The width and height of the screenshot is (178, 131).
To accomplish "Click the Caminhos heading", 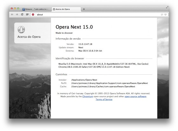I will click(61, 74).
